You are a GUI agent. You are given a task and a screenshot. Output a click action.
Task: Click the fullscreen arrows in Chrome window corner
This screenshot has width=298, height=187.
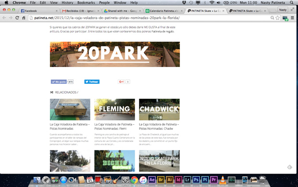coord(292,10)
